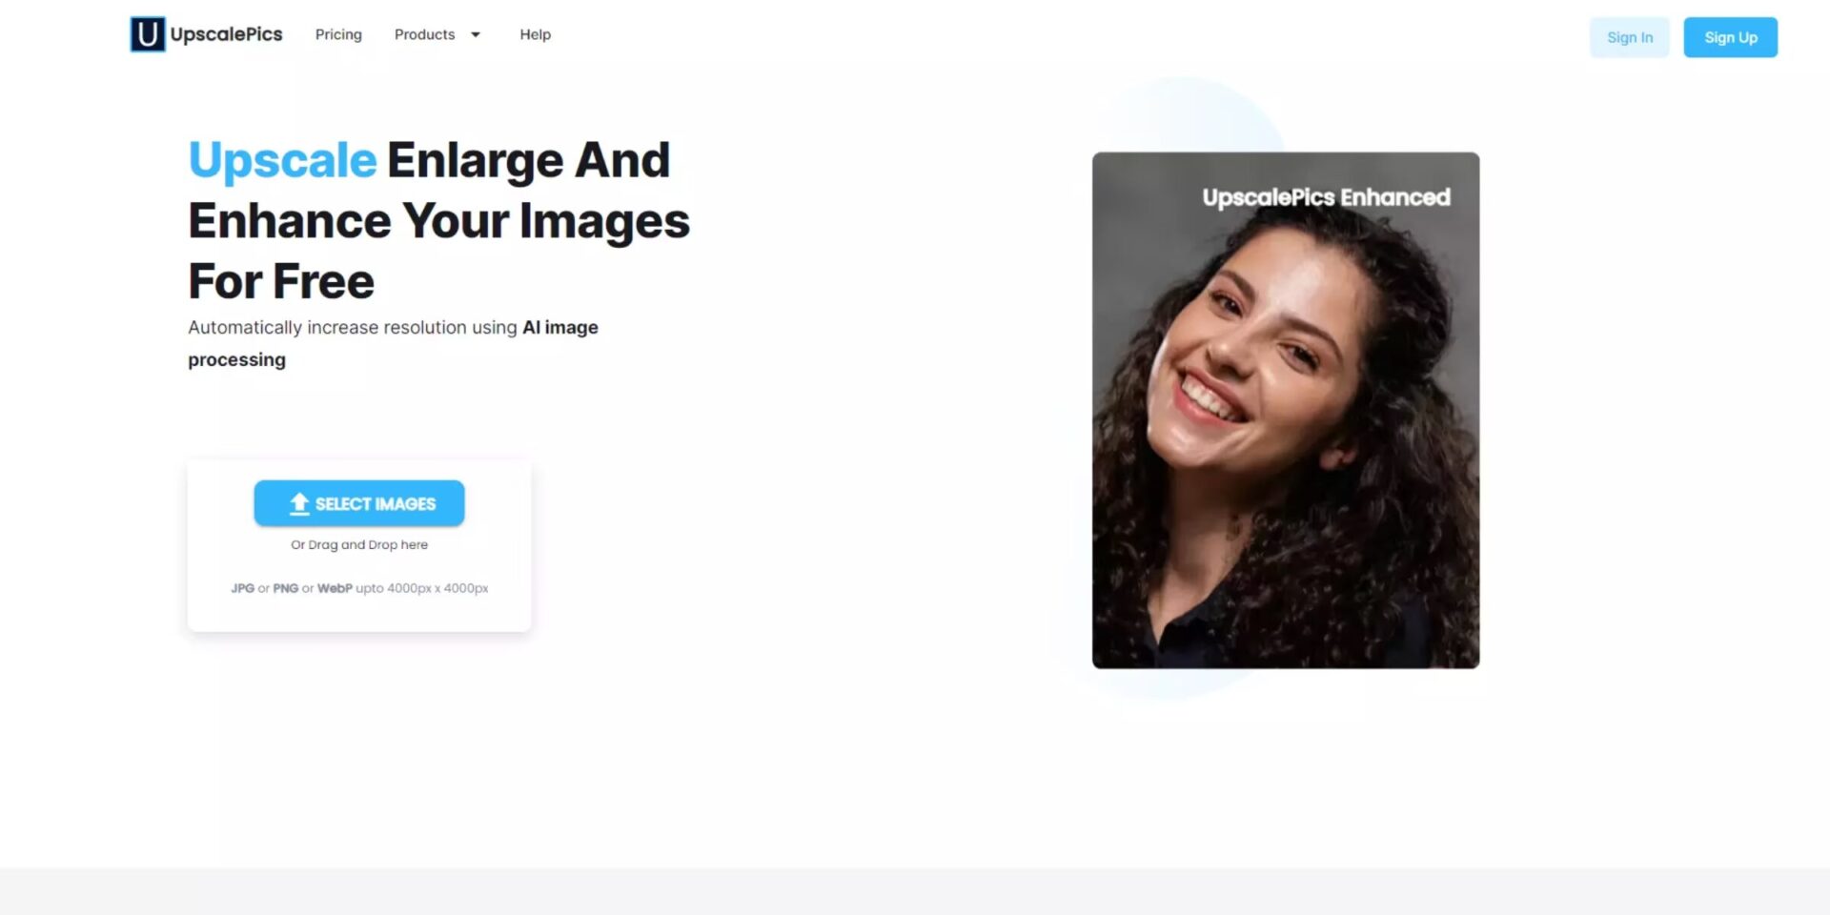Image resolution: width=1830 pixels, height=915 pixels.
Task: Click the enhanced woman portrait image
Action: click(1286, 410)
